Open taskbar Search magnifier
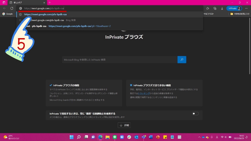This screenshot has width=251, height=141. [79, 137]
